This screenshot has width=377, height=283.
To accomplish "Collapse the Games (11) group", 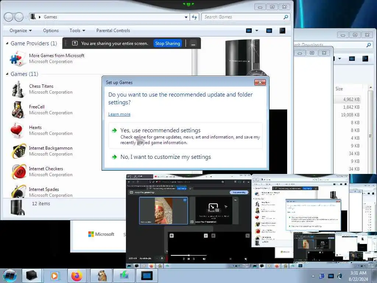I will [7, 74].
